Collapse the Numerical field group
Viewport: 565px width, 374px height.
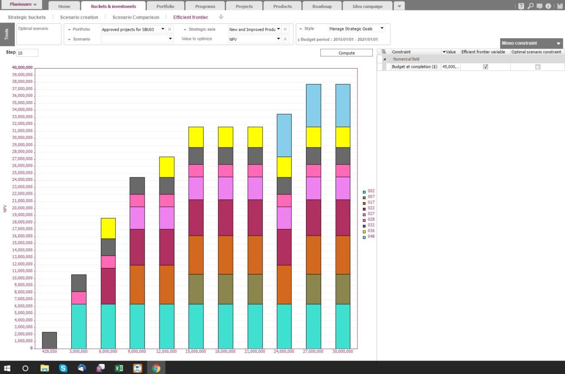384,59
